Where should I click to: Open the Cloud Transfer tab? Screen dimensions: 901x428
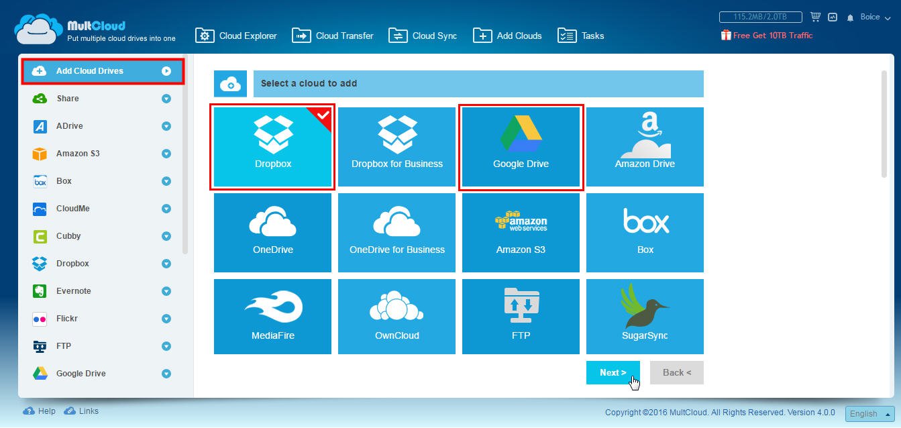[333, 36]
